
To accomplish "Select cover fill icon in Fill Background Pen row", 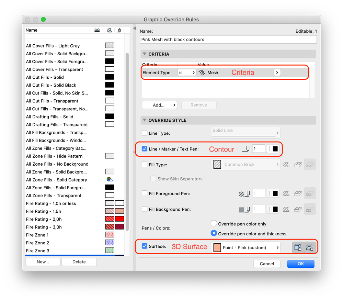I will coord(298,210).
